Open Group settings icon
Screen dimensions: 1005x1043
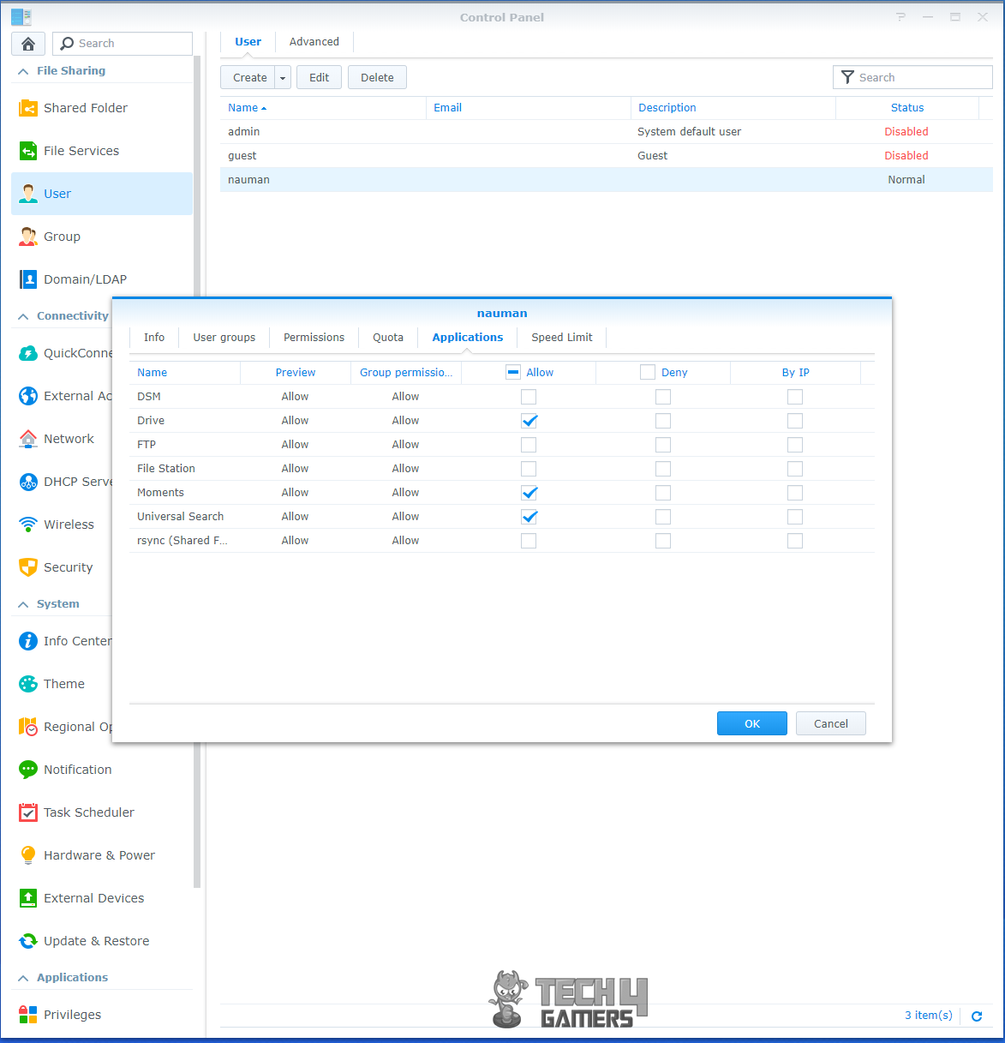28,237
